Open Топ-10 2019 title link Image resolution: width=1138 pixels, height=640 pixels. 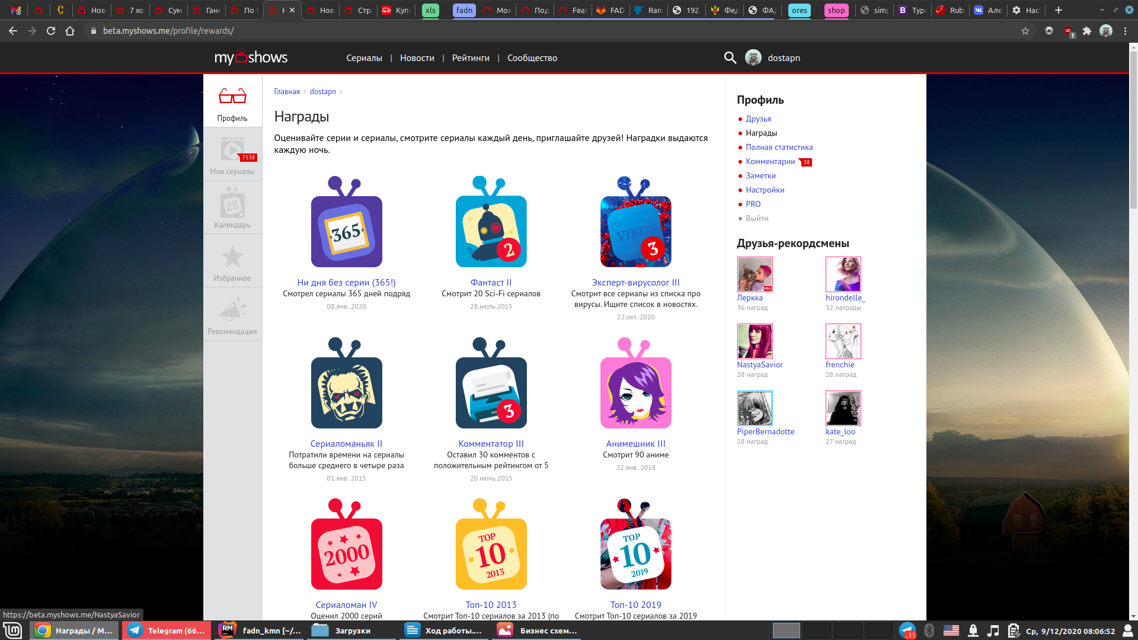[635, 605]
